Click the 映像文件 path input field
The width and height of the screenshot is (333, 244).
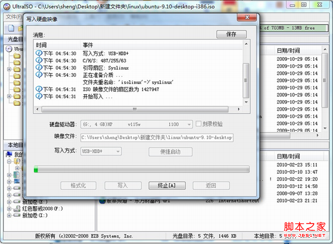157,137
